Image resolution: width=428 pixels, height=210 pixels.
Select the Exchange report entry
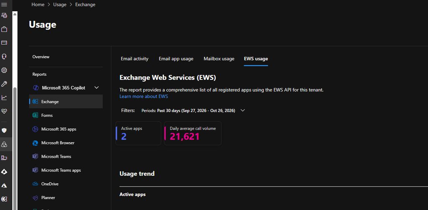66,102
